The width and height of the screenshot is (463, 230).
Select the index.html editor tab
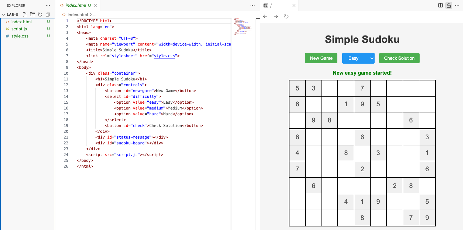[x=78, y=5]
